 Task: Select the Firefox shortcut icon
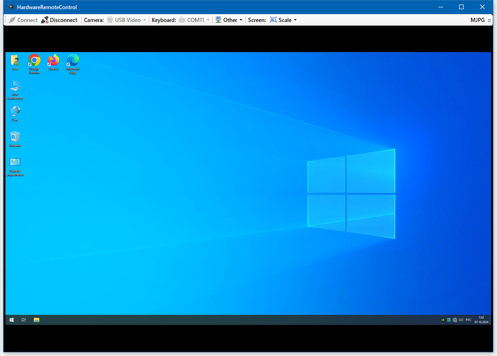(53, 63)
